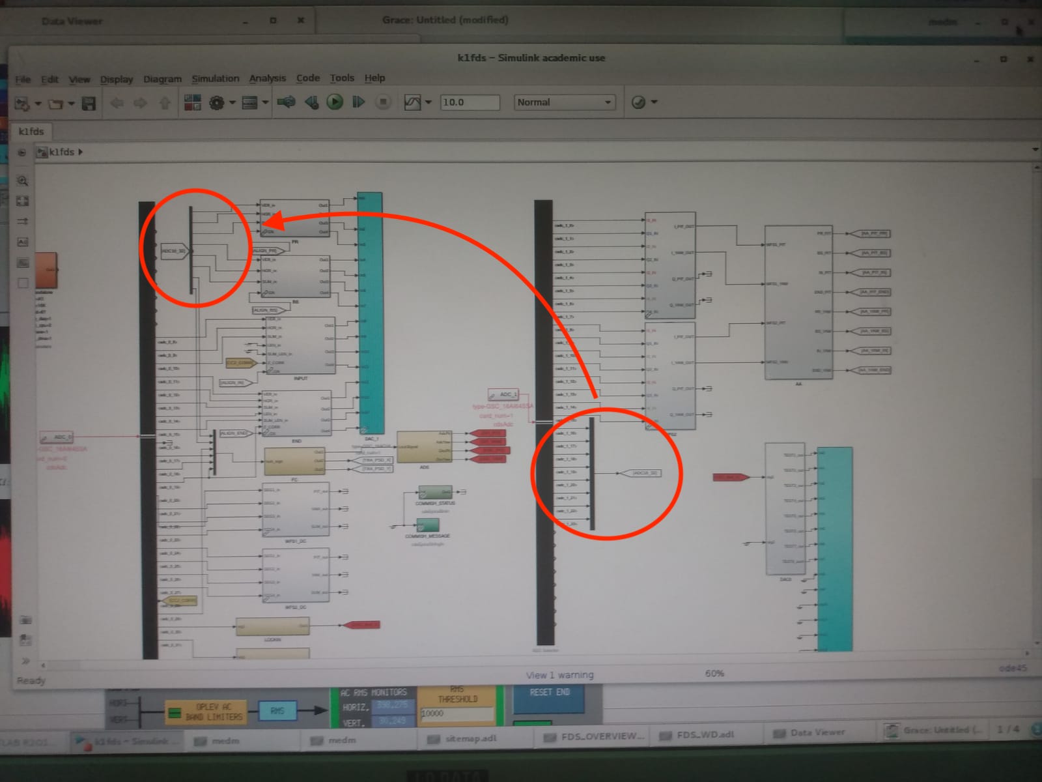This screenshot has width=1042, height=782.
Task: Click the ode45 solver status
Action: pyautogui.click(x=1013, y=668)
